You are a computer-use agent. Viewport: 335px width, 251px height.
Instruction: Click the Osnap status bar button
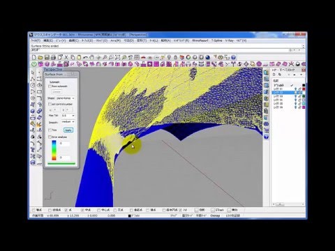coord(215,215)
